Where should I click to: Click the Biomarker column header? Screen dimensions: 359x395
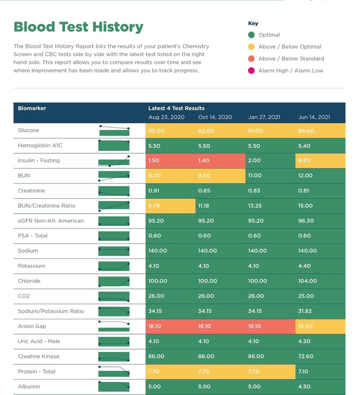(x=32, y=108)
